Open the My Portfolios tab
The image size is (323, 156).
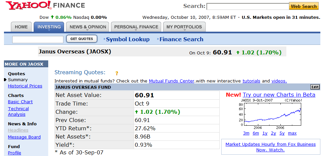click(x=184, y=27)
